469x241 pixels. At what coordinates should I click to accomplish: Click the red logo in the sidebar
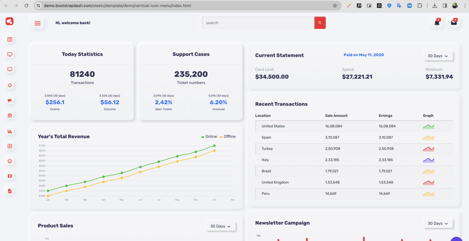10,21
